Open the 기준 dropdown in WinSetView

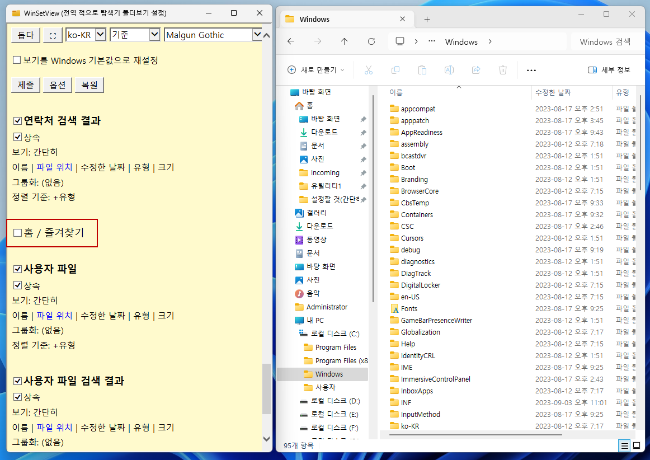click(135, 35)
